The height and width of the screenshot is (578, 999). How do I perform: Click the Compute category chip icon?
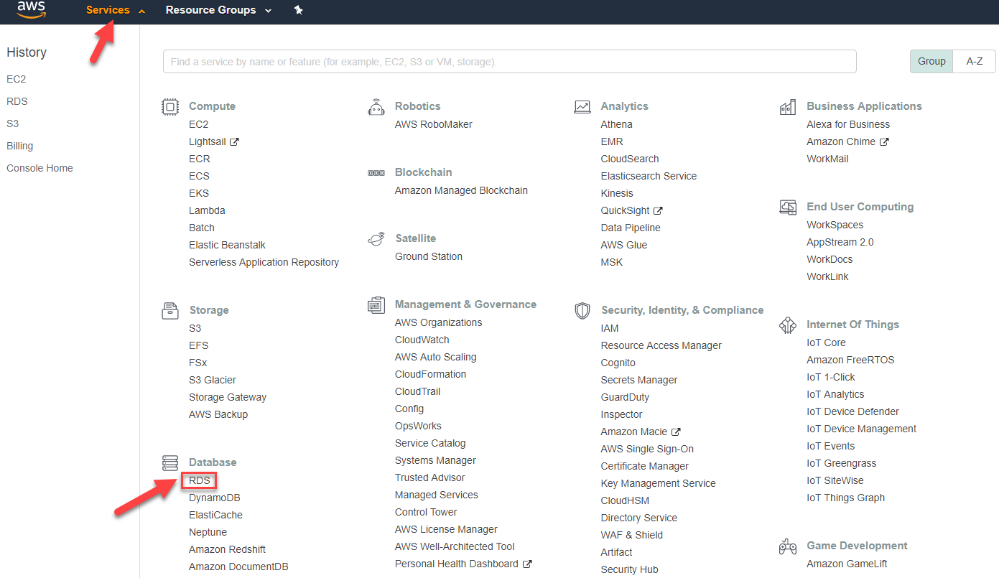point(169,107)
